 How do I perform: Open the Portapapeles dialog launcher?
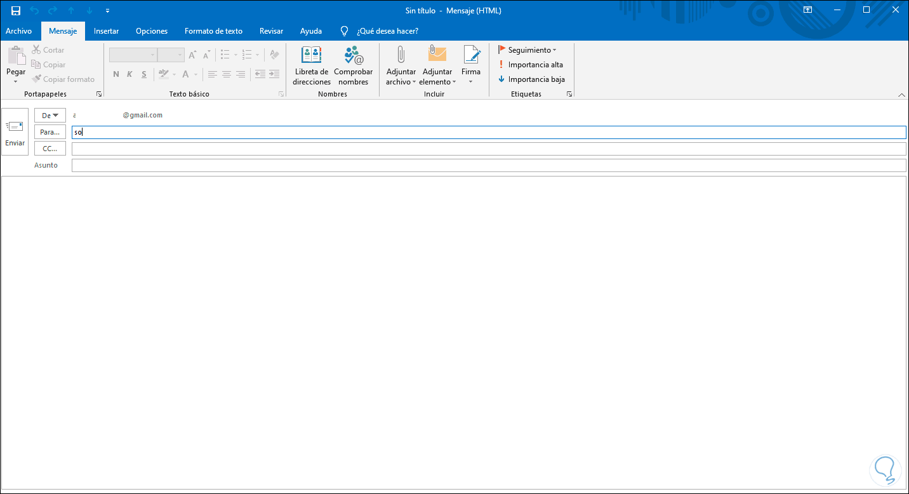(x=98, y=94)
